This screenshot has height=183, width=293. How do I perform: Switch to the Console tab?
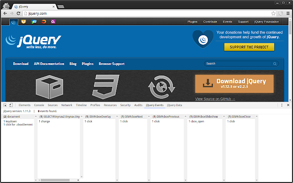[39, 105]
